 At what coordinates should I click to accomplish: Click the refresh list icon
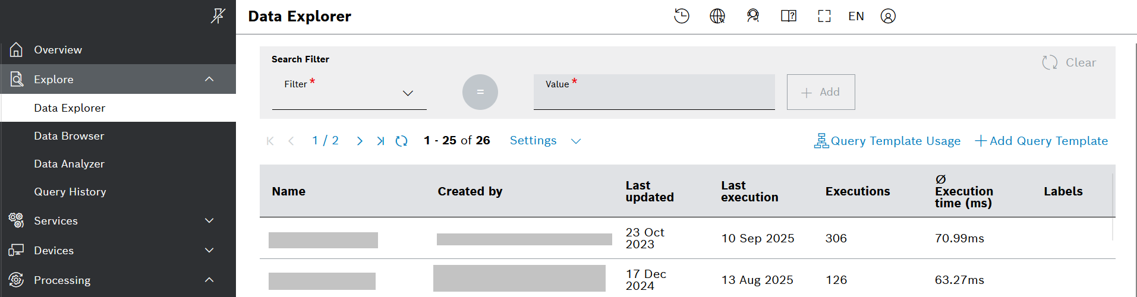tap(402, 141)
